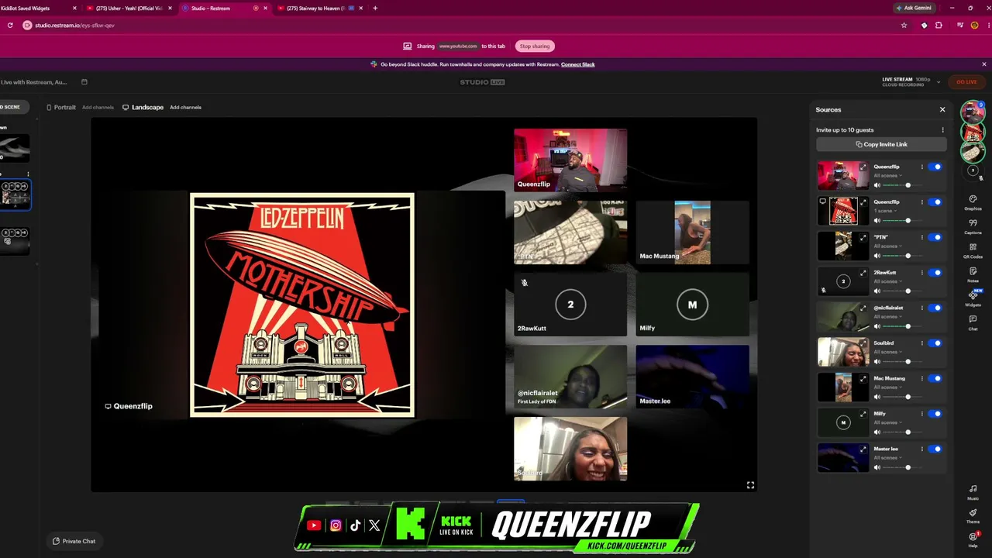Expand All scenes dropdown for Soulbird
The height and width of the screenshot is (558, 992).
point(888,352)
